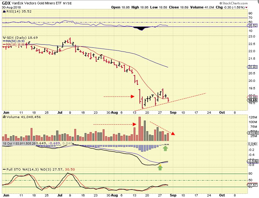Click the black dash before Full STO
This screenshot has height=198, width=259.
coord(4,170)
